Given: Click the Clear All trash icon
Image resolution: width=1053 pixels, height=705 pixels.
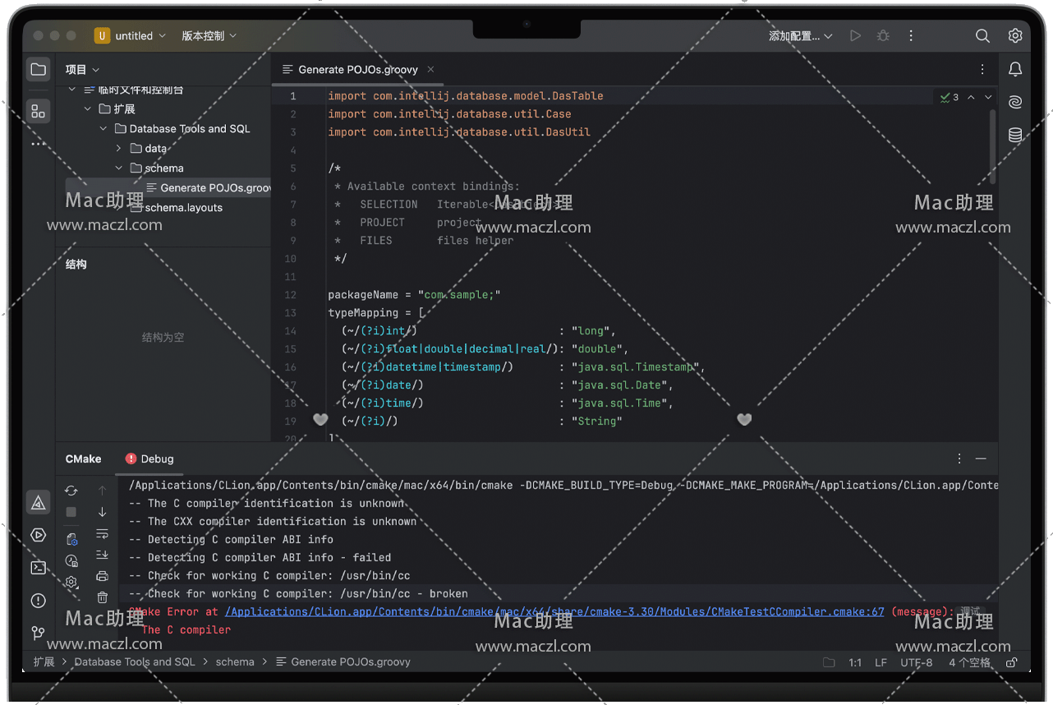Looking at the screenshot, I should tap(102, 597).
